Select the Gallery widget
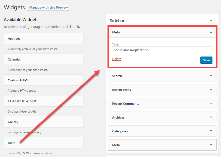This screenshot has width=221, height=157. [x=43, y=122]
